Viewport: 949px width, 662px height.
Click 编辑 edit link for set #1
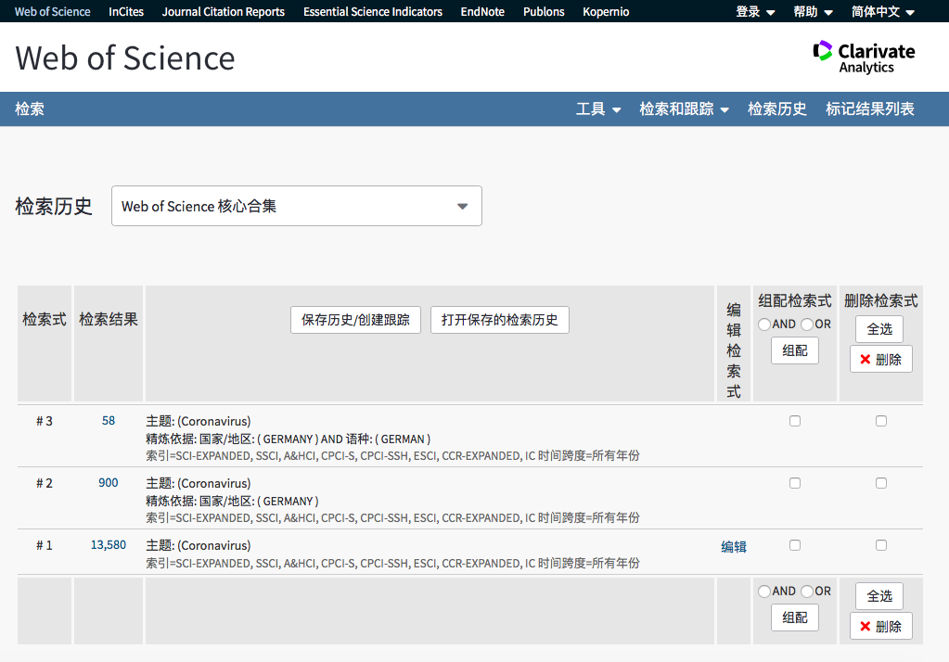(x=734, y=547)
